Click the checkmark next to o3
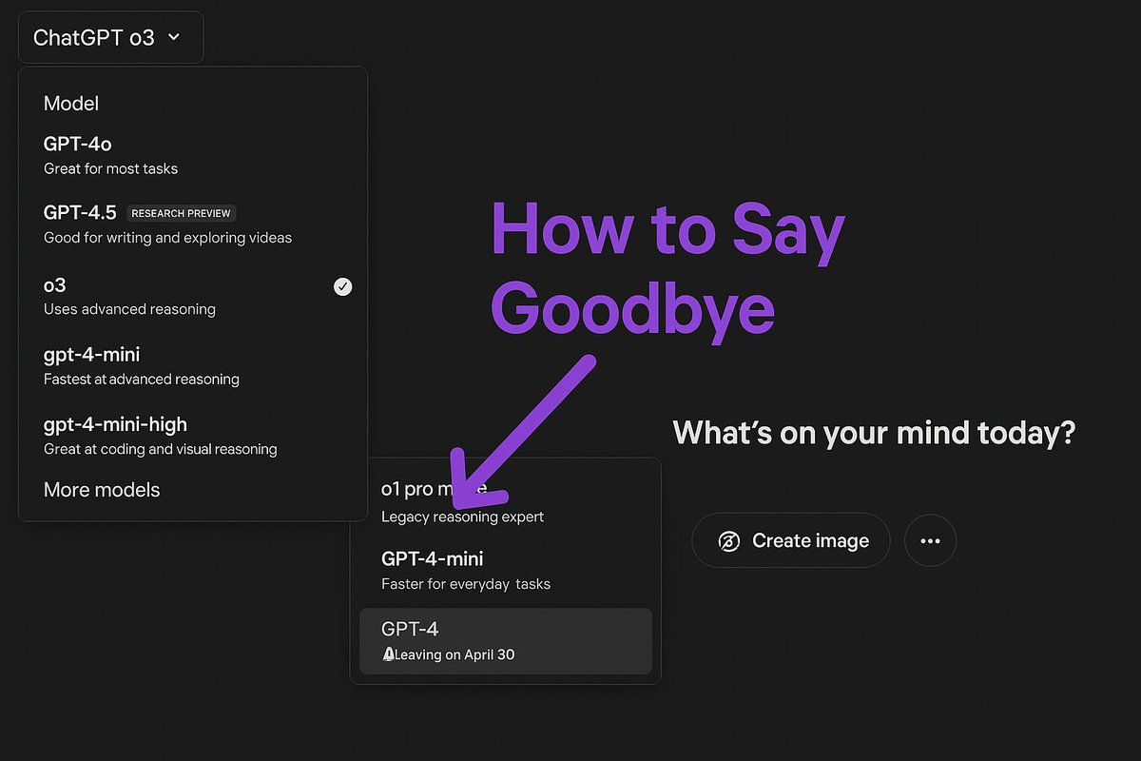1141x761 pixels. click(x=343, y=286)
